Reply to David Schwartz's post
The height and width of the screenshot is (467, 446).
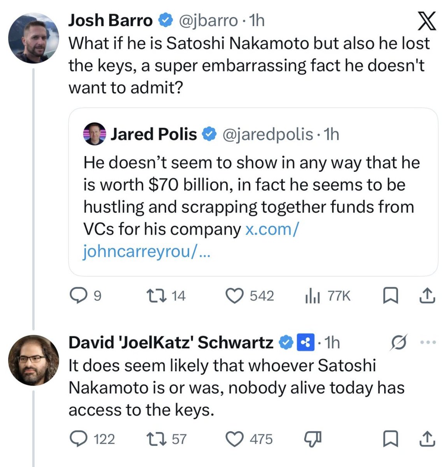pos(78,439)
